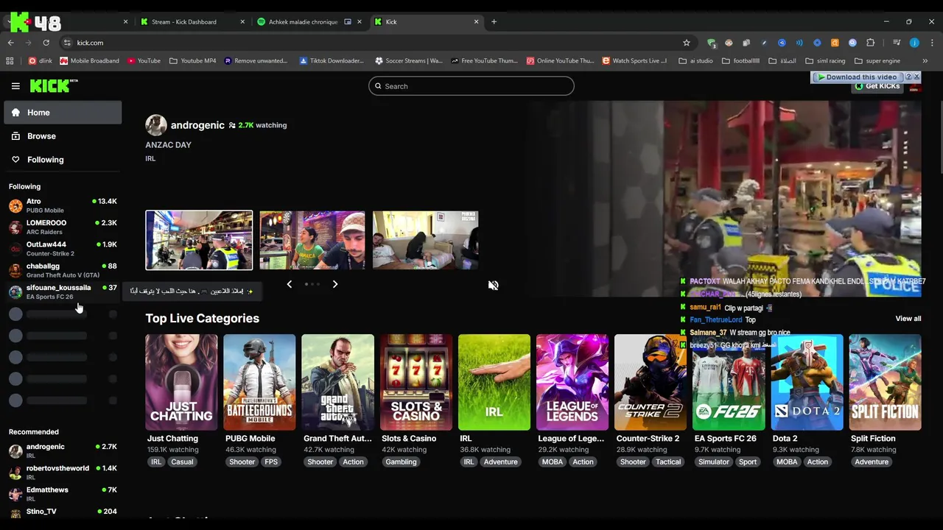Open Stino_TV in Recommended list

pyautogui.click(x=63, y=512)
